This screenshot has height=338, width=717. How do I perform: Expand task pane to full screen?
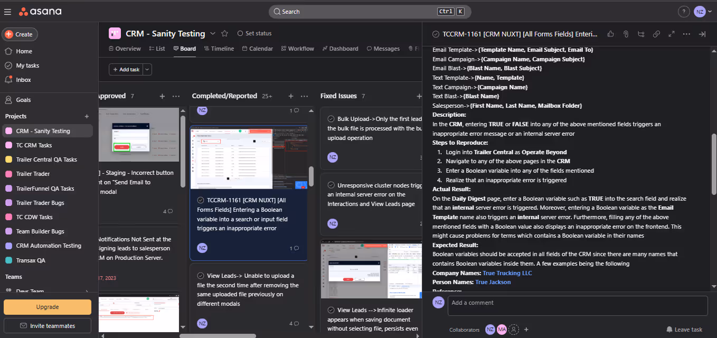pyautogui.click(x=672, y=34)
